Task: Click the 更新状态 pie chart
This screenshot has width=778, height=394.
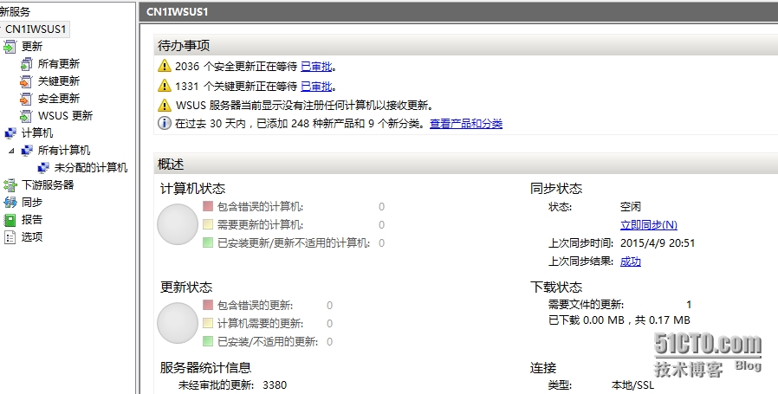Action: pos(178,323)
